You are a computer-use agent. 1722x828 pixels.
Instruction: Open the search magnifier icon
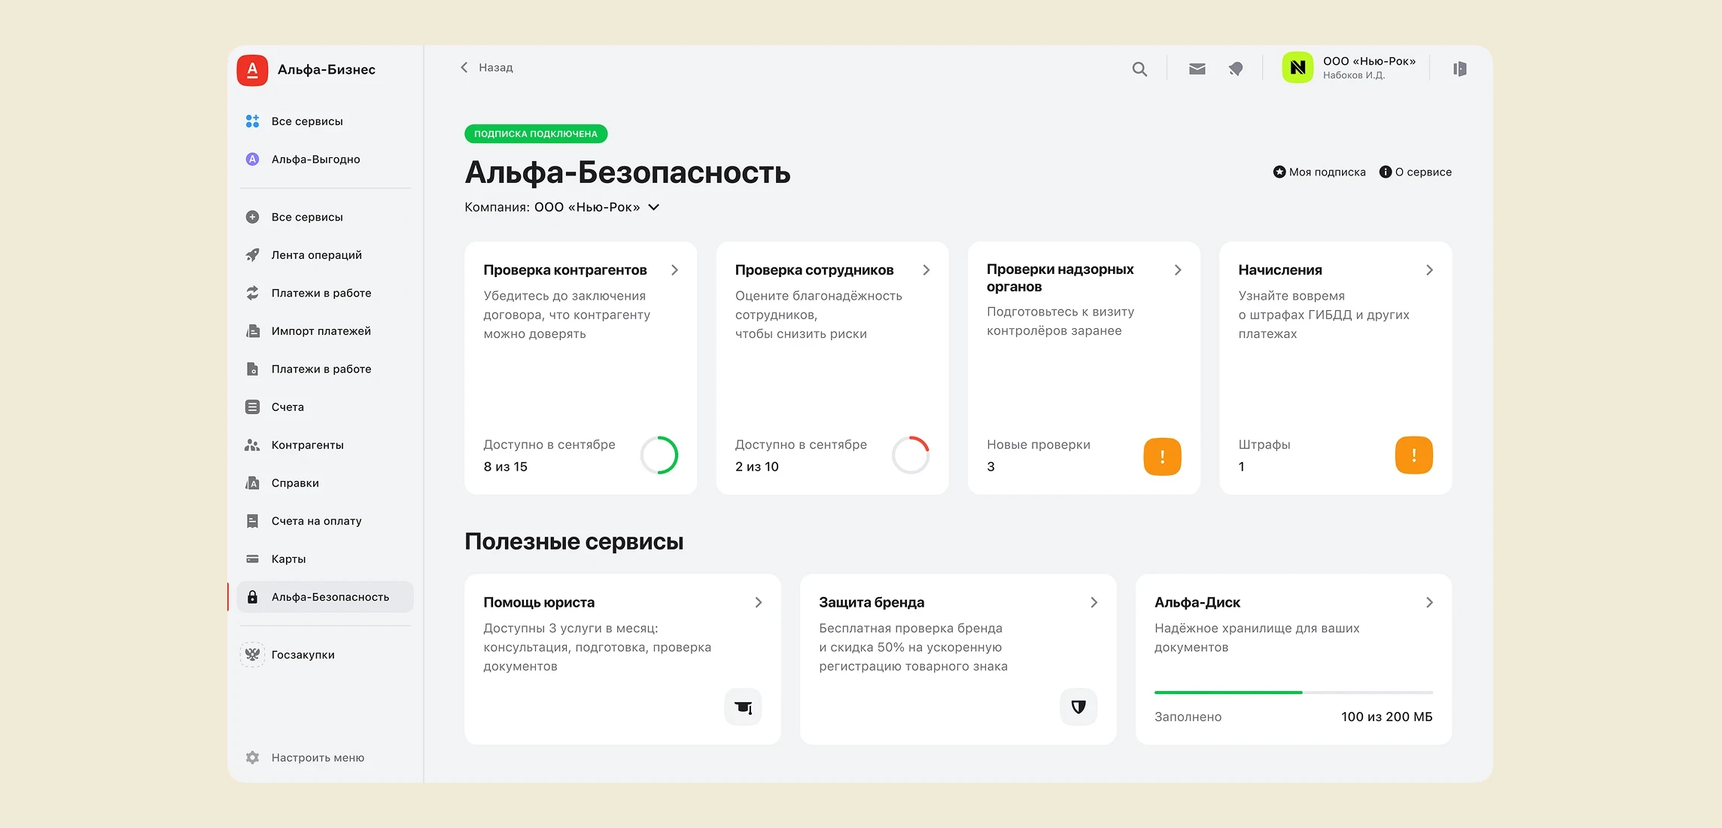point(1139,69)
